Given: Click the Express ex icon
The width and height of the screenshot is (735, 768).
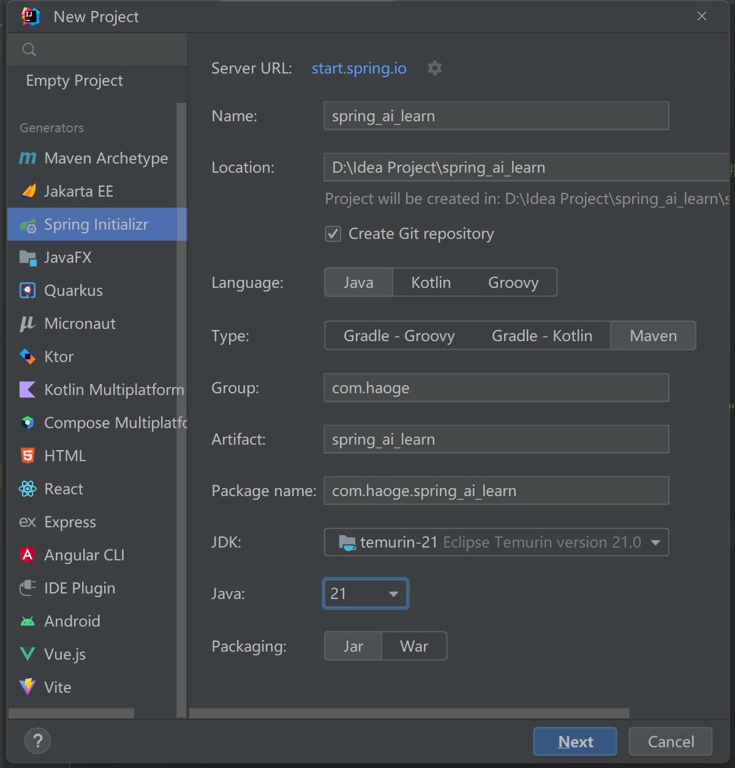Looking at the screenshot, I should coord(28,522).
